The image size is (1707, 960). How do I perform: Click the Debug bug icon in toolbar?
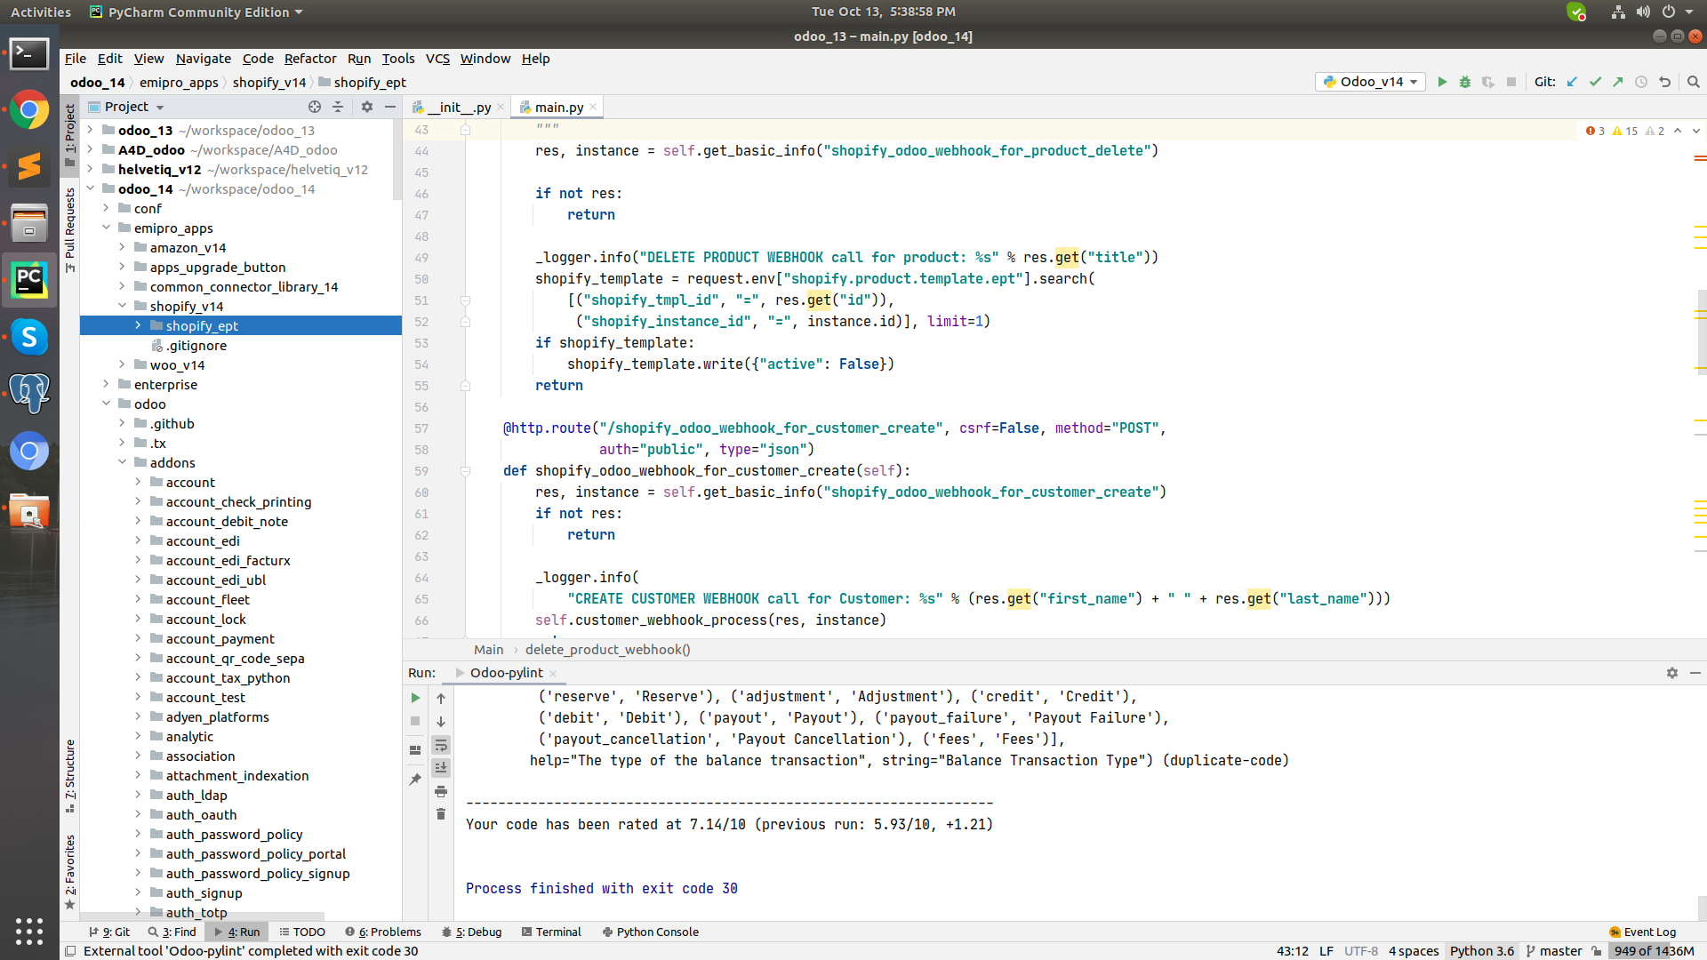pyautogui.click(x=1465, y=82)
